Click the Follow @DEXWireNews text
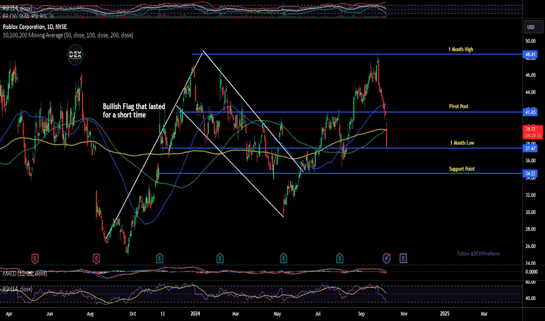This screenshot has height=321, width=545. [478, 254]
